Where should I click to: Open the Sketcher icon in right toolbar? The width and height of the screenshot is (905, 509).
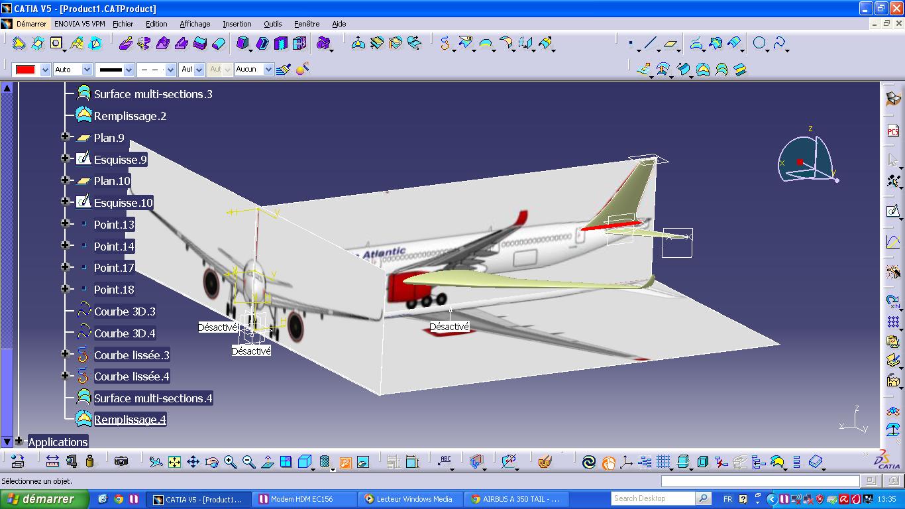pos(893,211)
